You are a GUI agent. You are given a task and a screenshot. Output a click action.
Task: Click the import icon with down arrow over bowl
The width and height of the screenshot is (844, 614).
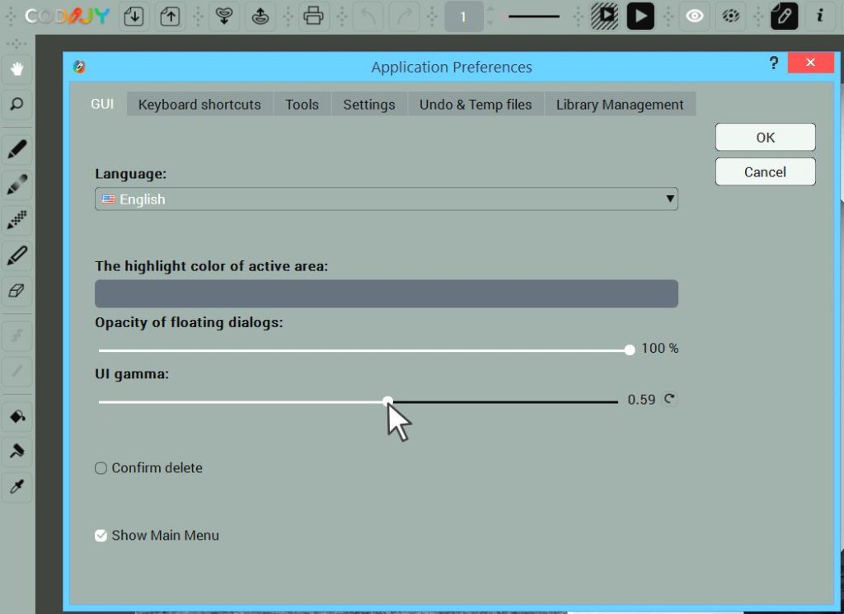click(x=224, y=16)
